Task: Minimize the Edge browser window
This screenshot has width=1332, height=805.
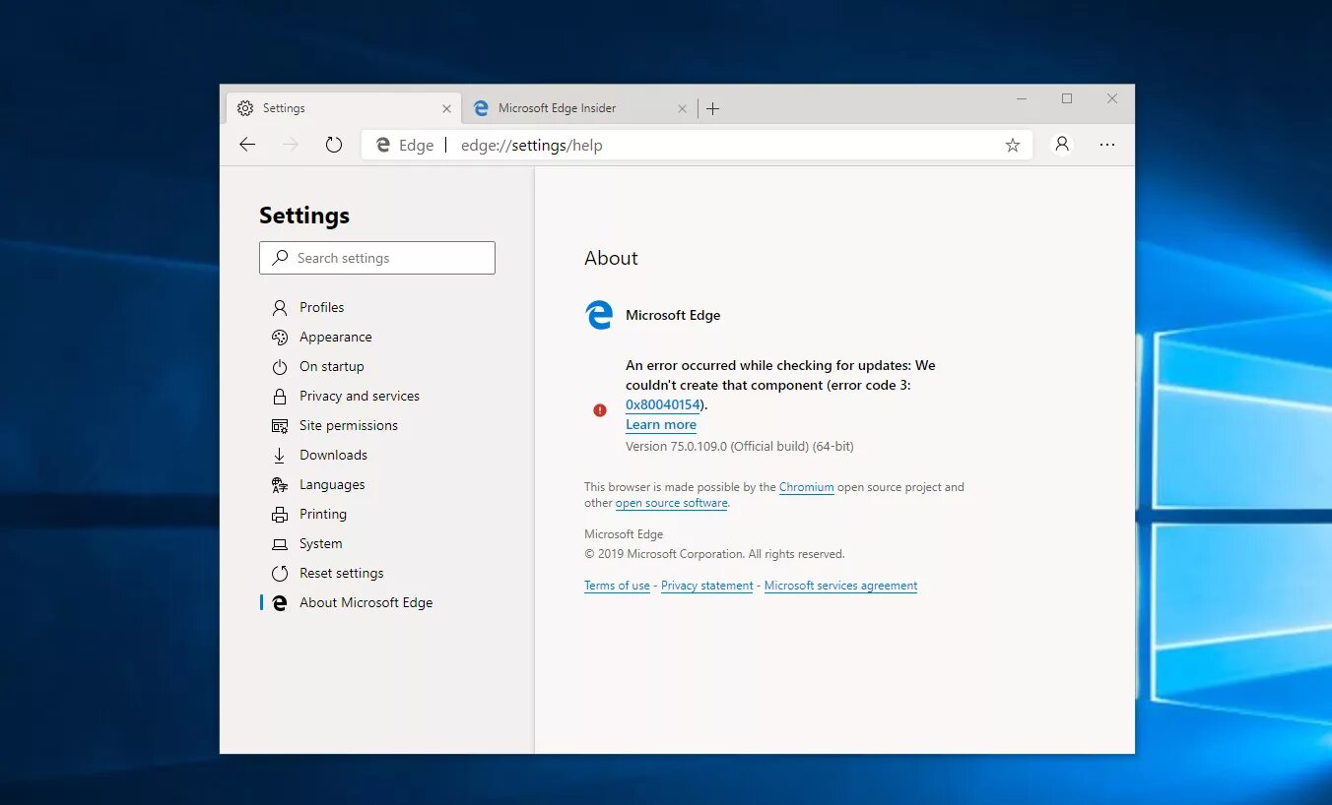Action: coord(1022,98)
